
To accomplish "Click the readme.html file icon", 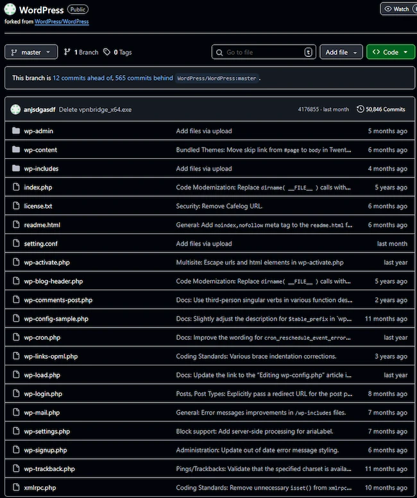I will (16, 224).
